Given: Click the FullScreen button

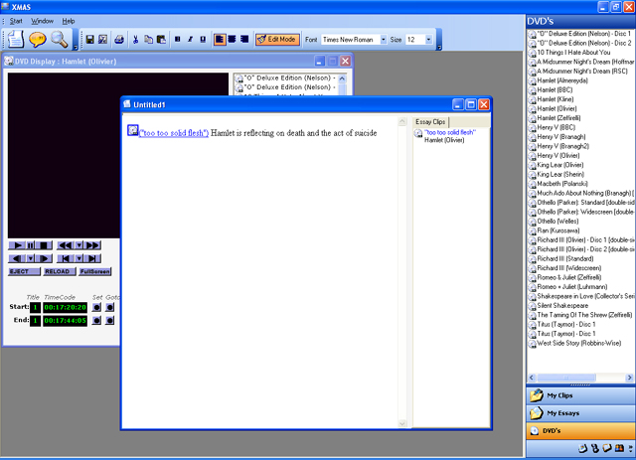Looking at the screenshot, I should tap(95, 272).
